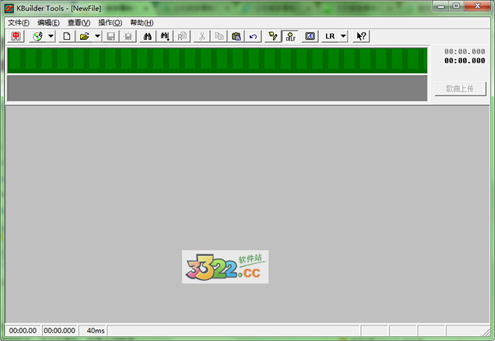Maximize the KBuilder Tools window
This screenshot has width=495, height=341.
[x=456, y=6]
